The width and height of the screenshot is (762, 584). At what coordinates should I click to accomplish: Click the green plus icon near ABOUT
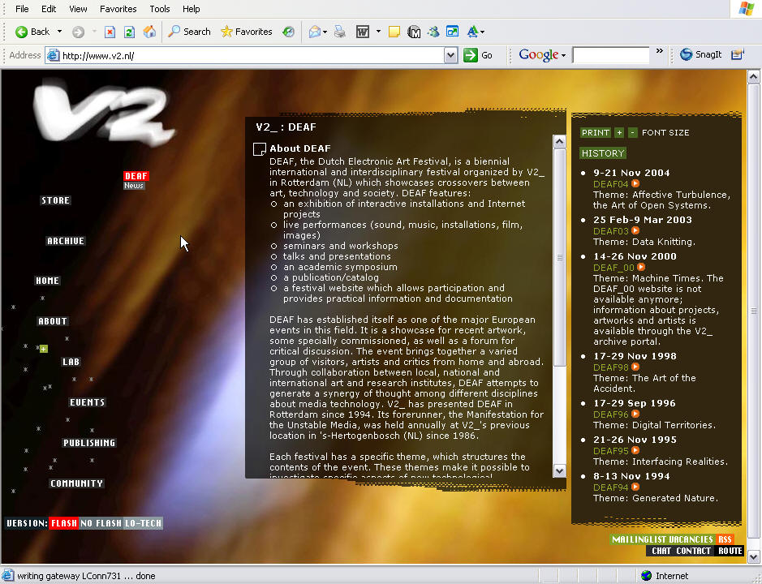(44, 349)
